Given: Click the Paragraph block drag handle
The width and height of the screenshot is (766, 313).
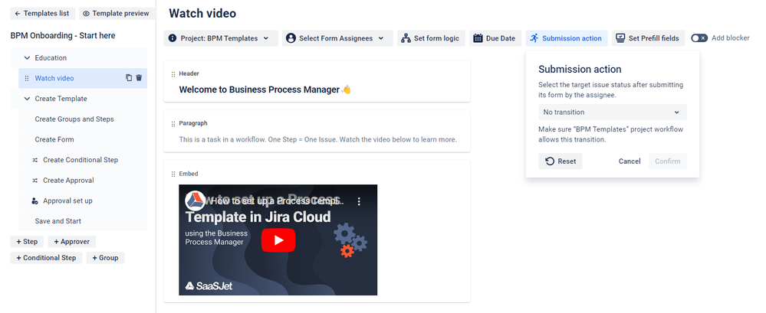Looking at the screenshot, I should coord(173,124).
